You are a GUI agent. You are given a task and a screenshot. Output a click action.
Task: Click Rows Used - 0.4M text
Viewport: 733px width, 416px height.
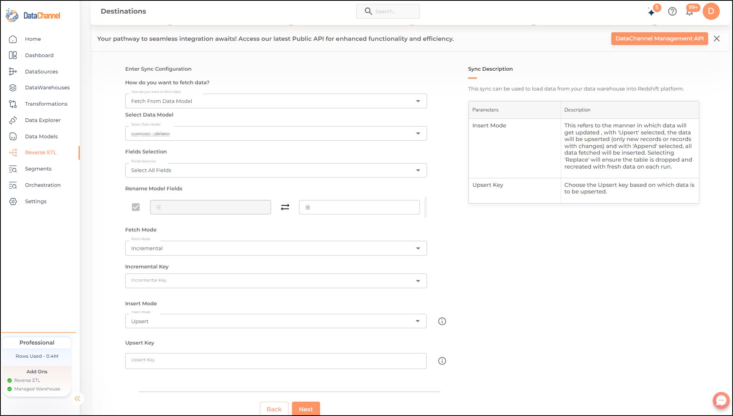pyautogui.click(x=37, y=356)
